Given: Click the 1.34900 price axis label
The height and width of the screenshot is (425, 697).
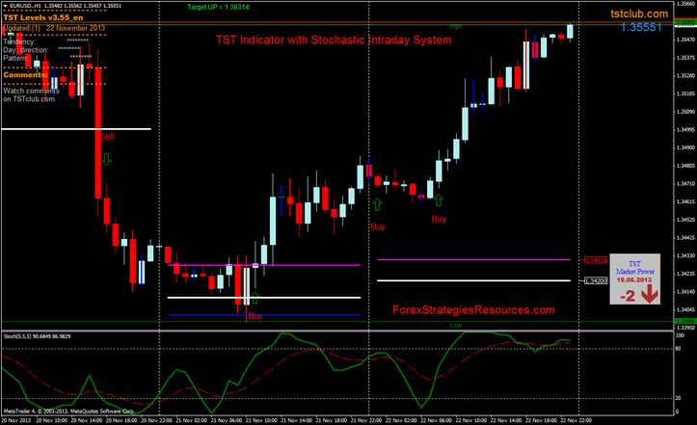Looking at the screenshot, I should pyautogui.click(x=685, y=147).
